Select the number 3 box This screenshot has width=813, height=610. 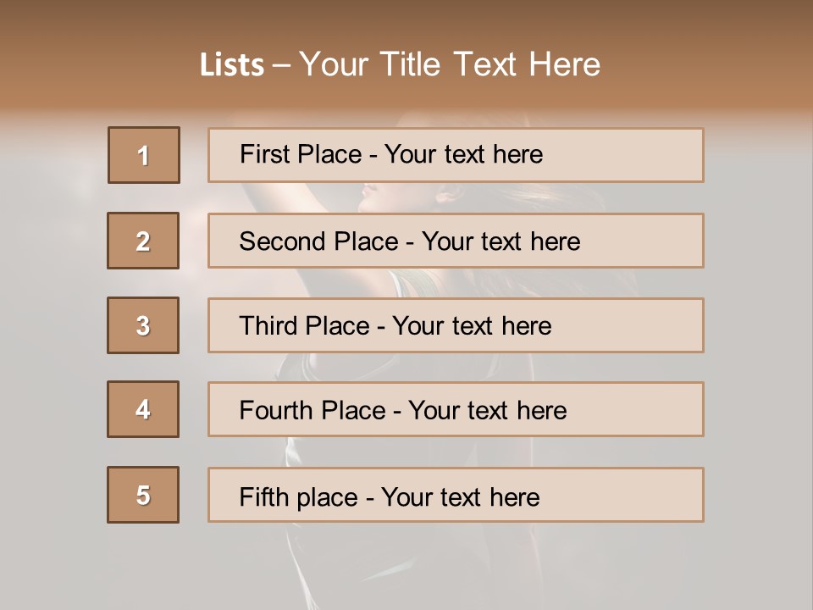[x=143, y=325]
